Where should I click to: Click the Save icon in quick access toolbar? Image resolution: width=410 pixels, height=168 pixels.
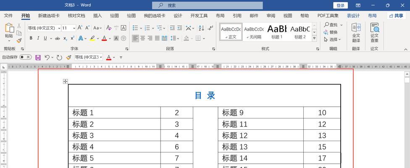[38, 58]
